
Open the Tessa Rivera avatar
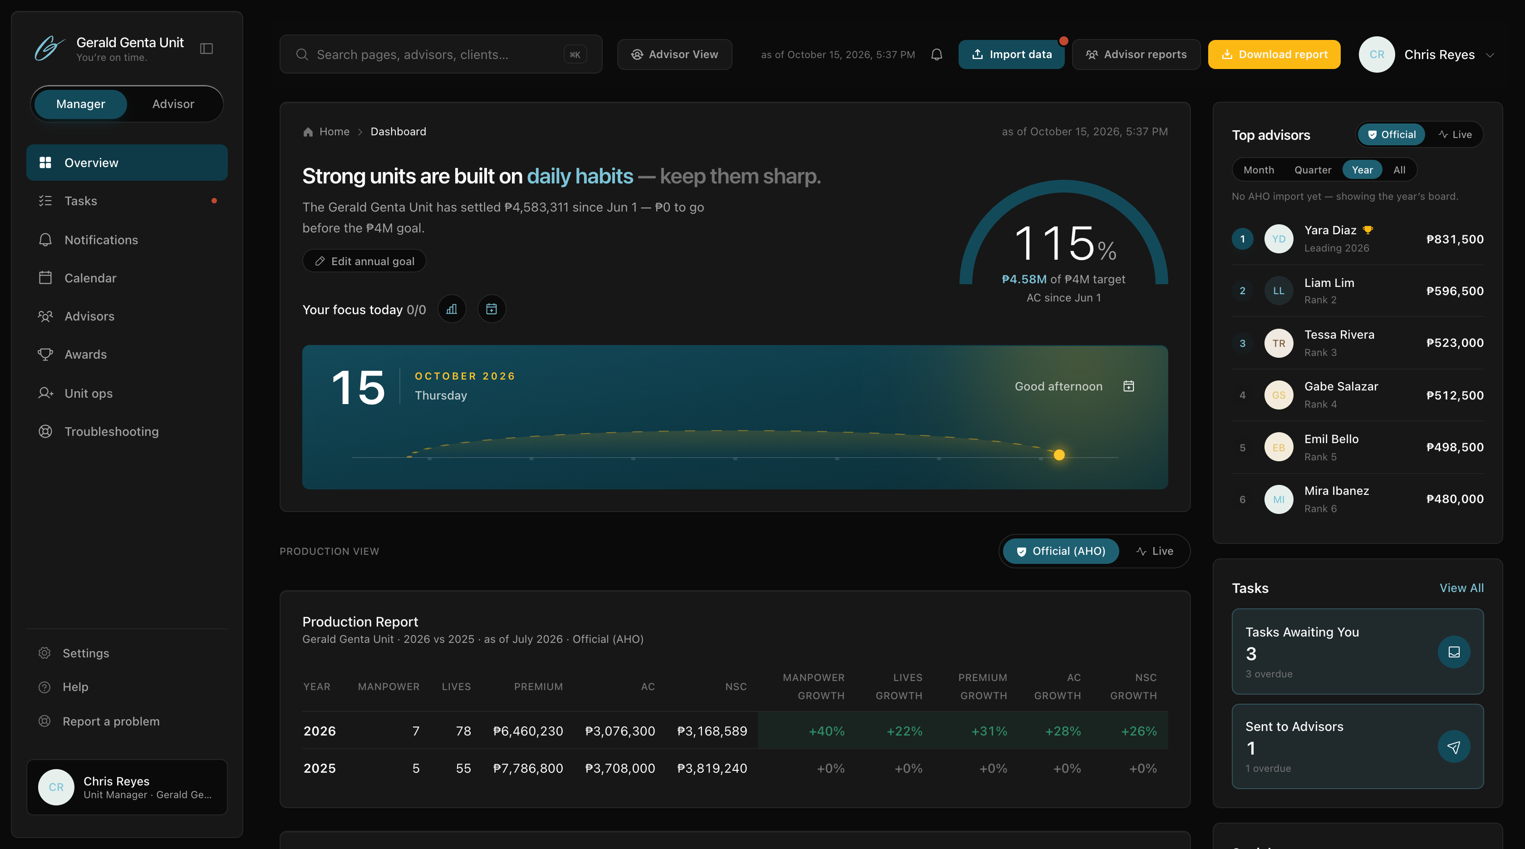point(1279,343)
